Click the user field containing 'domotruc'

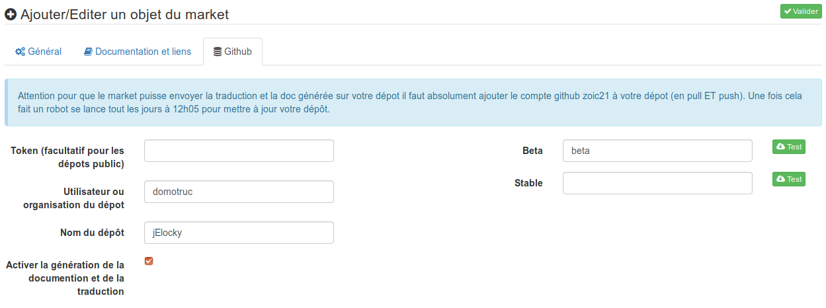point(239,192)
